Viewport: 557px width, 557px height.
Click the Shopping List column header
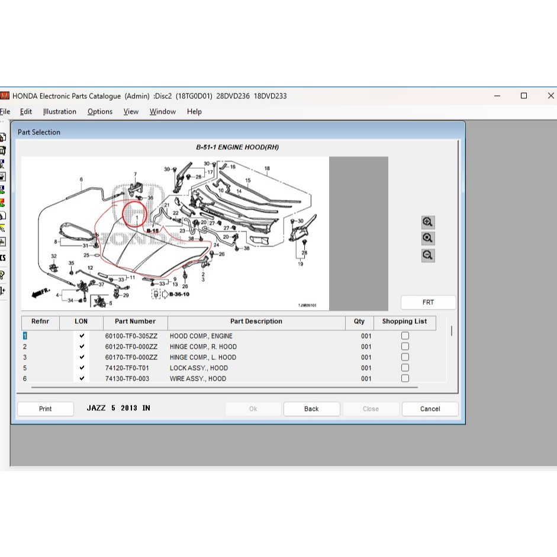(405, 323)
